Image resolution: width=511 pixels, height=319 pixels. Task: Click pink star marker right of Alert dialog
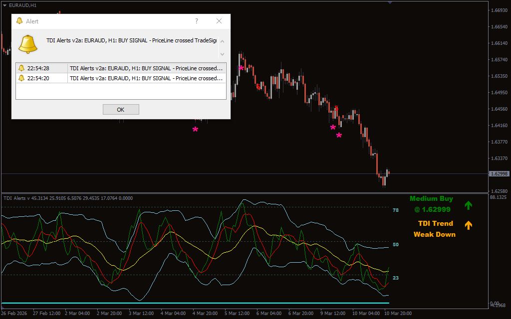241,68
